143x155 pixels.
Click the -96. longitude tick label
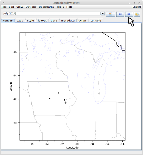32,144
